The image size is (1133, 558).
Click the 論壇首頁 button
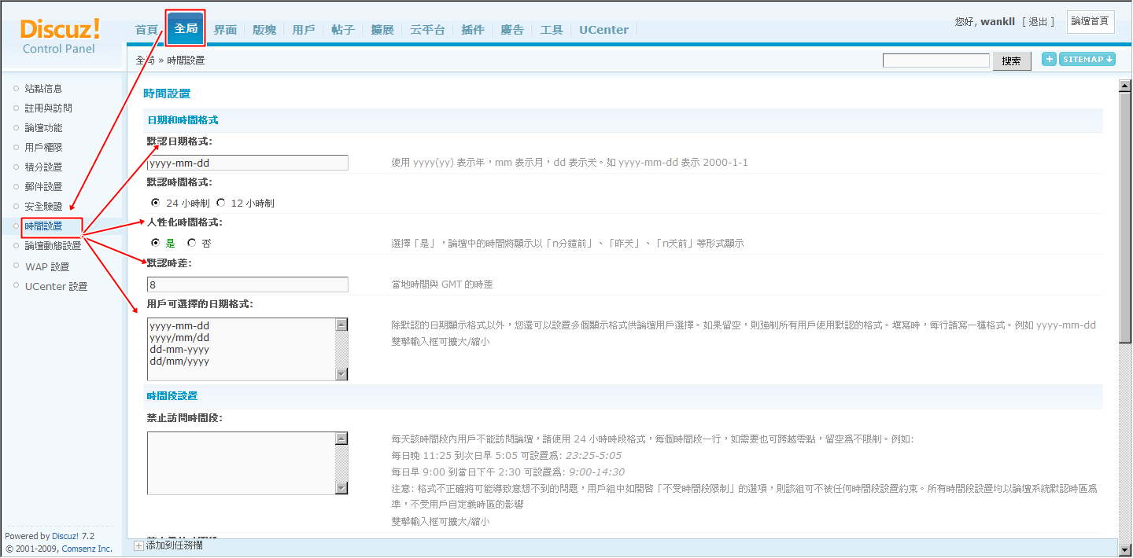[x=1091, y=22]
